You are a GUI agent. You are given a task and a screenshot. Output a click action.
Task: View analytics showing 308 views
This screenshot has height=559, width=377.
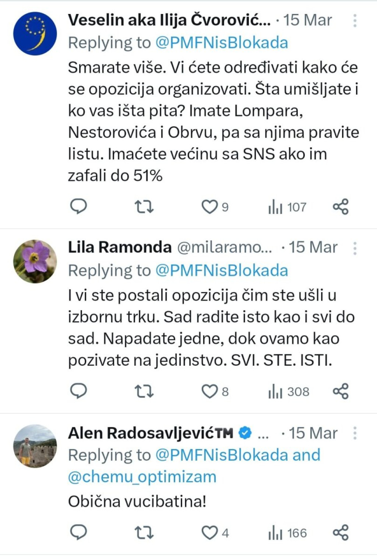pyautogui.click(x=289, y=392)
